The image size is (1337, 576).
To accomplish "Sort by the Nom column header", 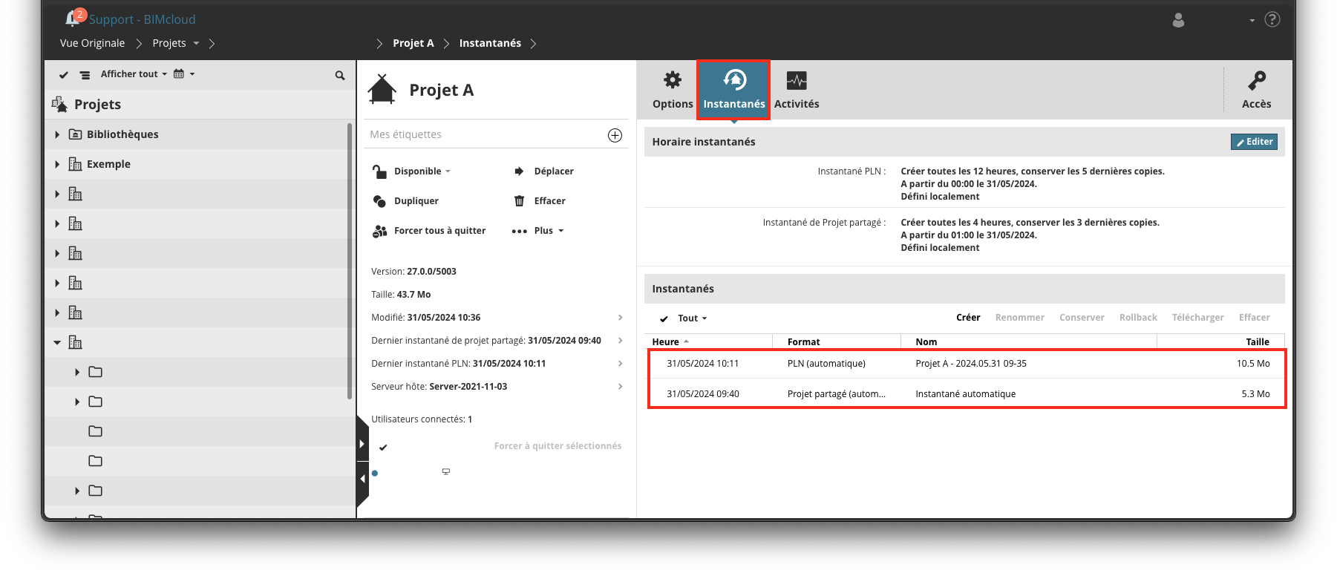I will pos(1029,342).
